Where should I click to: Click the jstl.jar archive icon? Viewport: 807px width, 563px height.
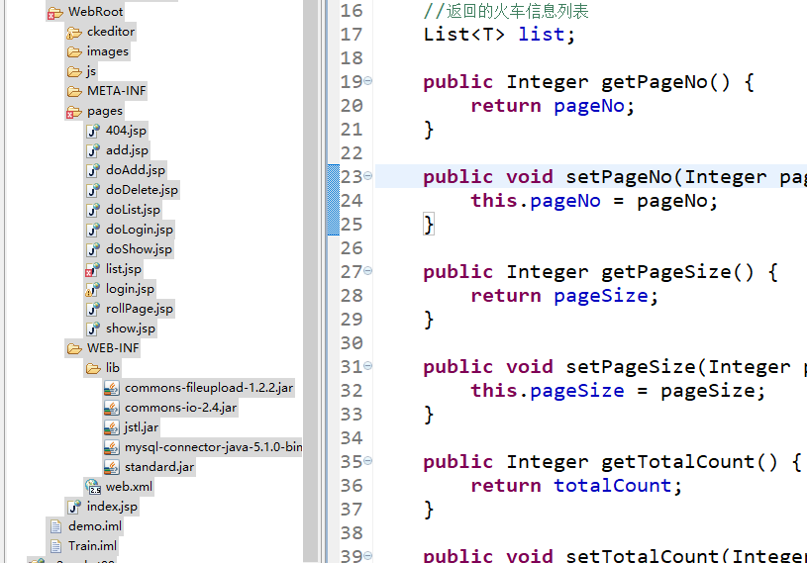[x=112, y=427]
